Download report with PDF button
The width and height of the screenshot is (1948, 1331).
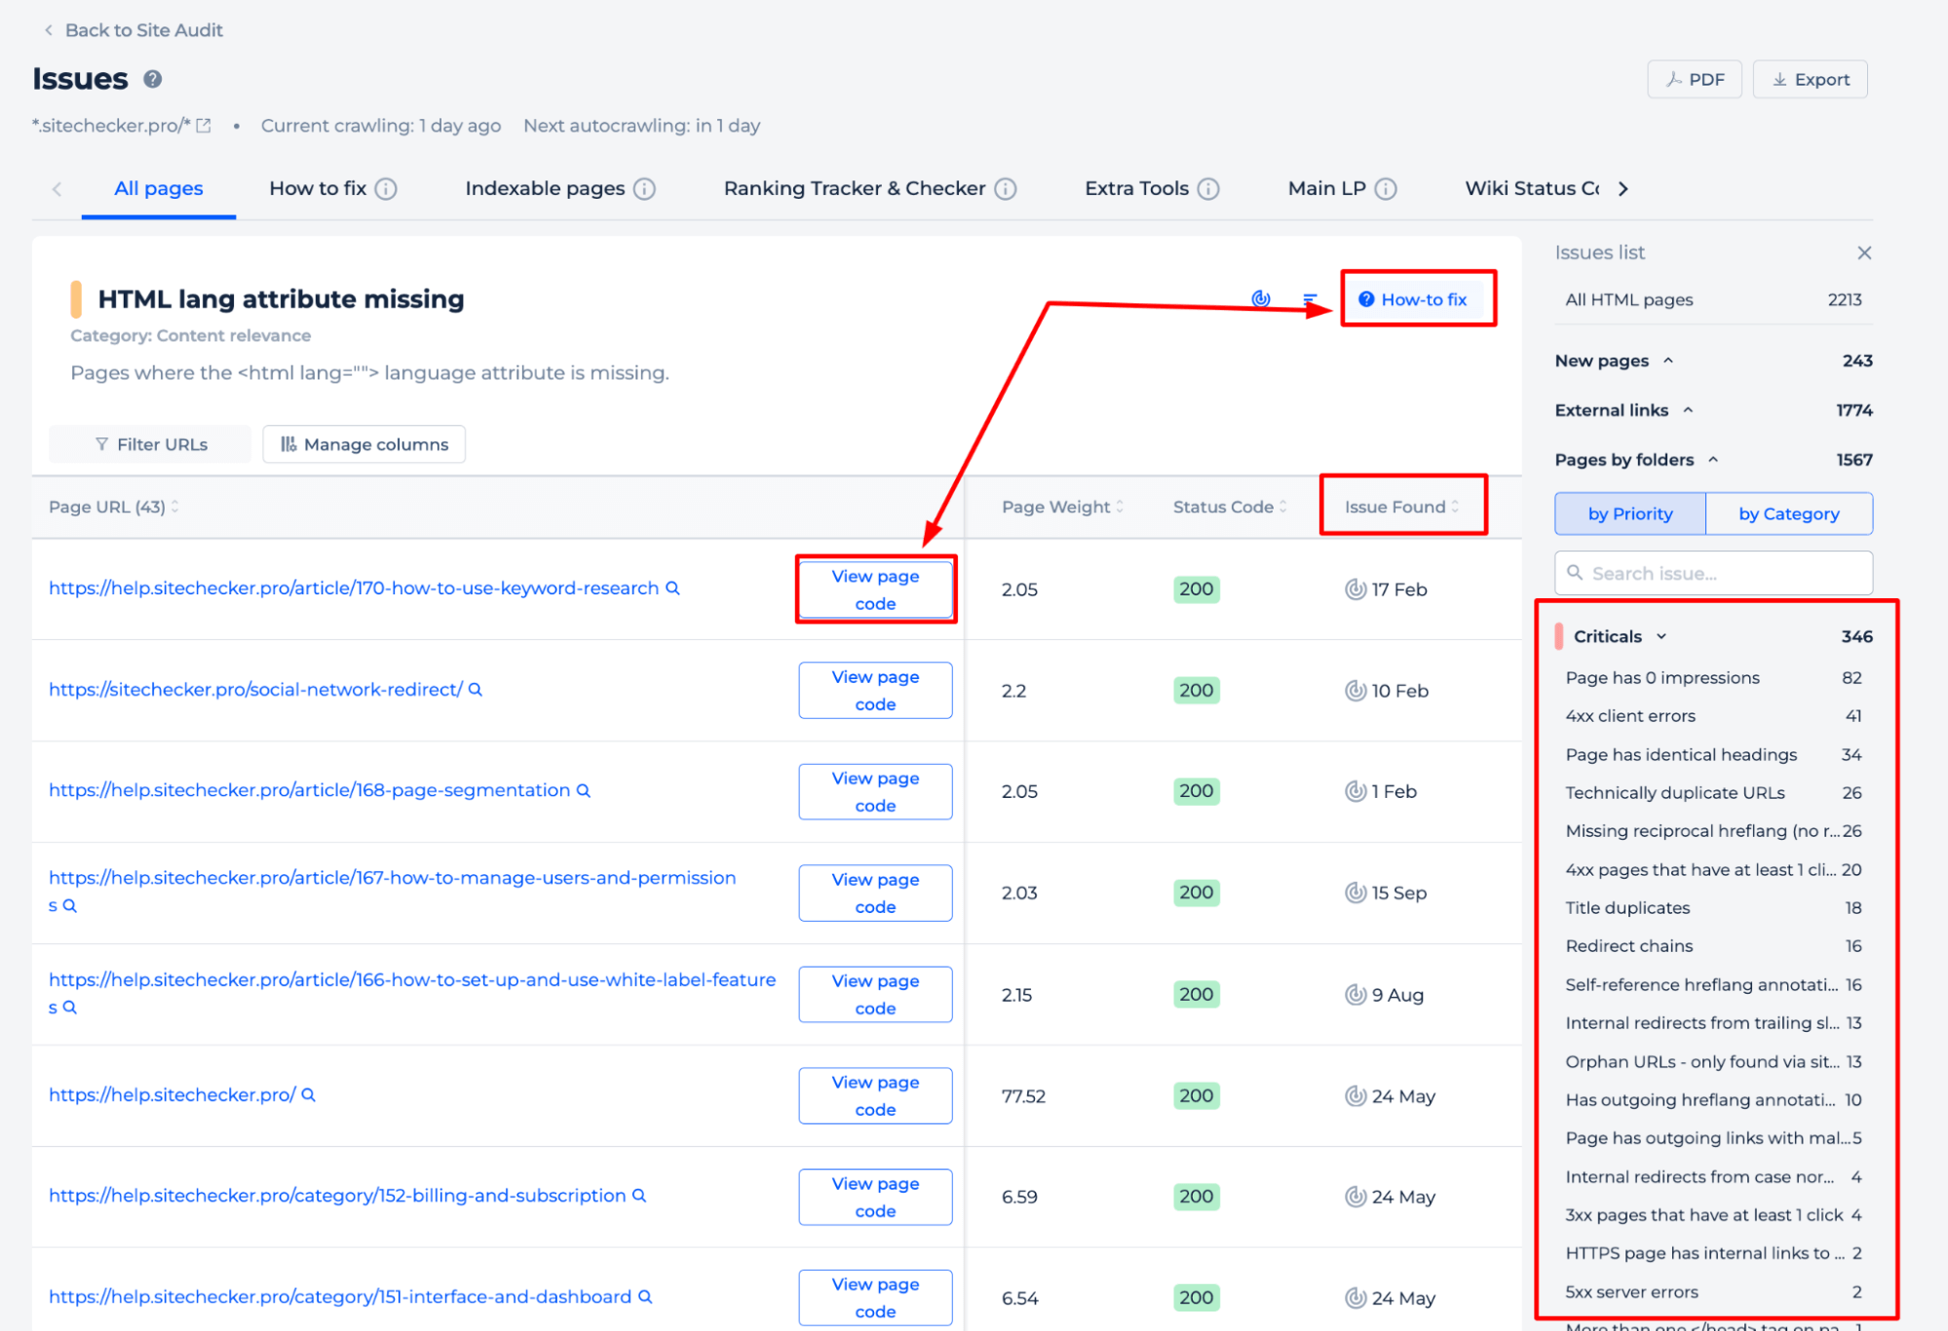(x=1695, y=80)
